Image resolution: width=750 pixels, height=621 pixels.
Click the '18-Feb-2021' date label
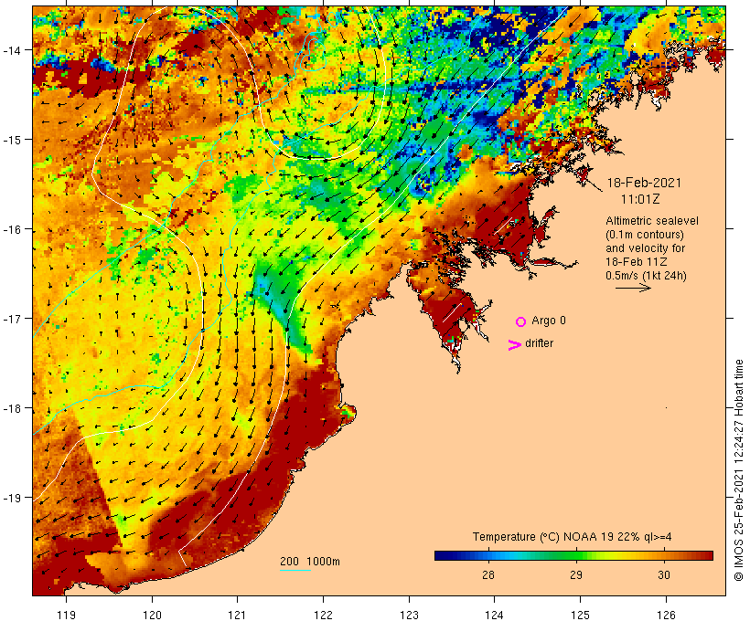click(644, 183)
